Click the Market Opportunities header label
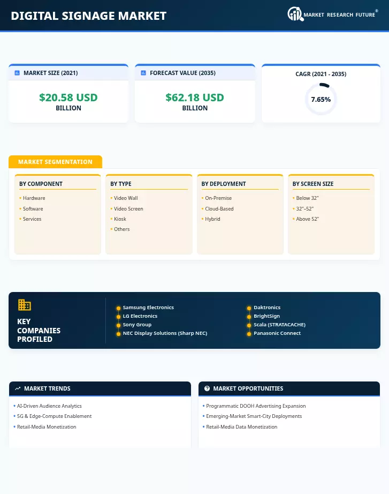The width and height of the screenshot is (389, 494). click(x=248, y=389)
